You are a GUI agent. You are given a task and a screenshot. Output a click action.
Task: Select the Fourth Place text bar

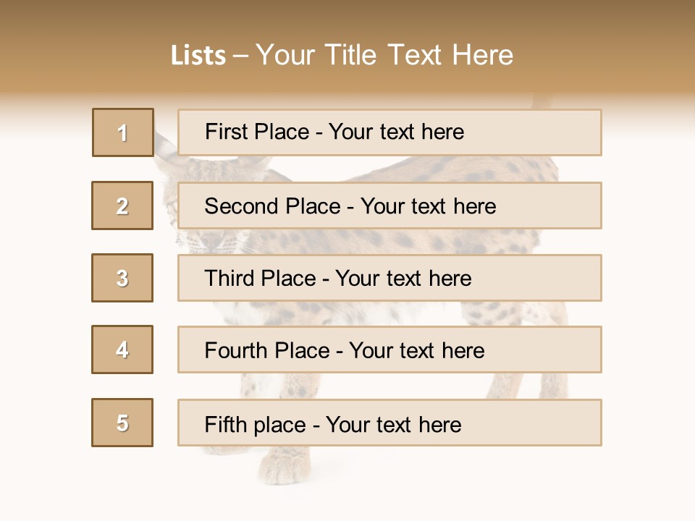tap(389, 350)
